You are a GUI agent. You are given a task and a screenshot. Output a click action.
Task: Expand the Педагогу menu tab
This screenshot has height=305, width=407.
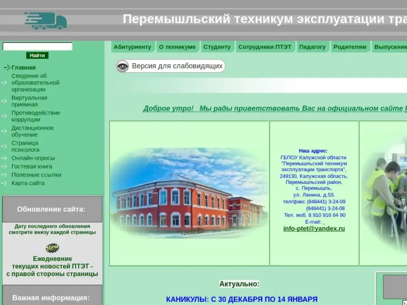312,47
